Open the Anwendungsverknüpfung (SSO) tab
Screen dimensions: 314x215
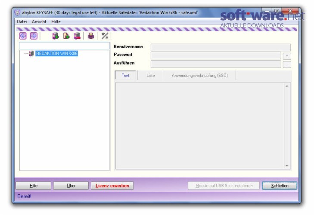pos(200,75)
